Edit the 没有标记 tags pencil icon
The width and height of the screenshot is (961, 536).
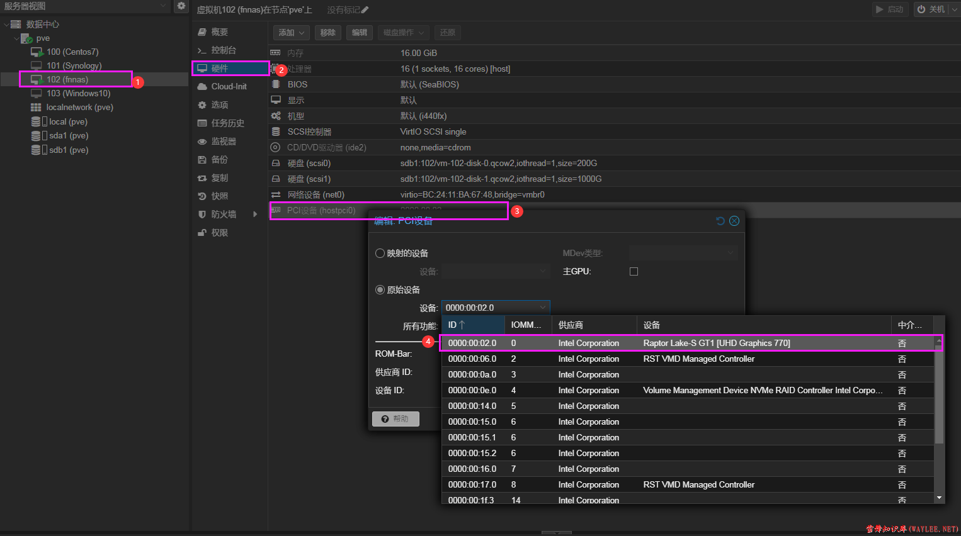click(365, 9)
